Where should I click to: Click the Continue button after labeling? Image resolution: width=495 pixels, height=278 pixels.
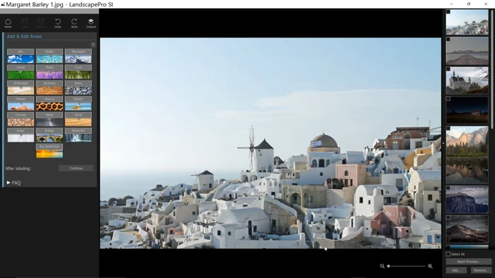tap(76, 168)
